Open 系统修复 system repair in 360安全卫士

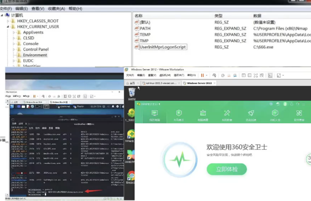(227, 116)
